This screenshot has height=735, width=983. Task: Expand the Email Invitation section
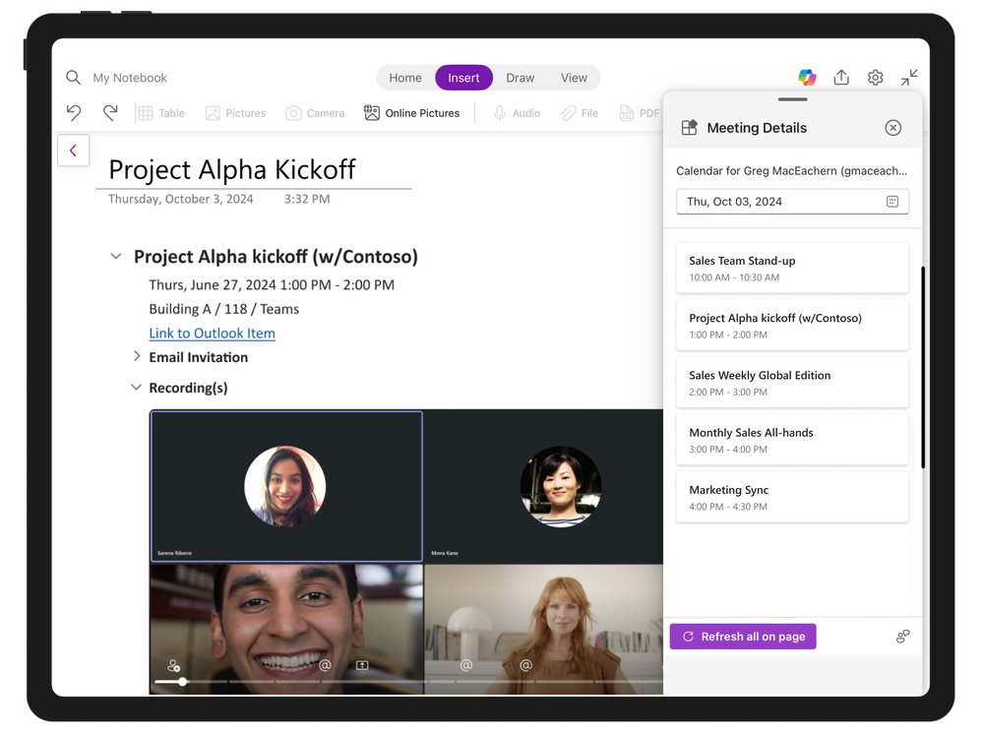coord(137,356)
